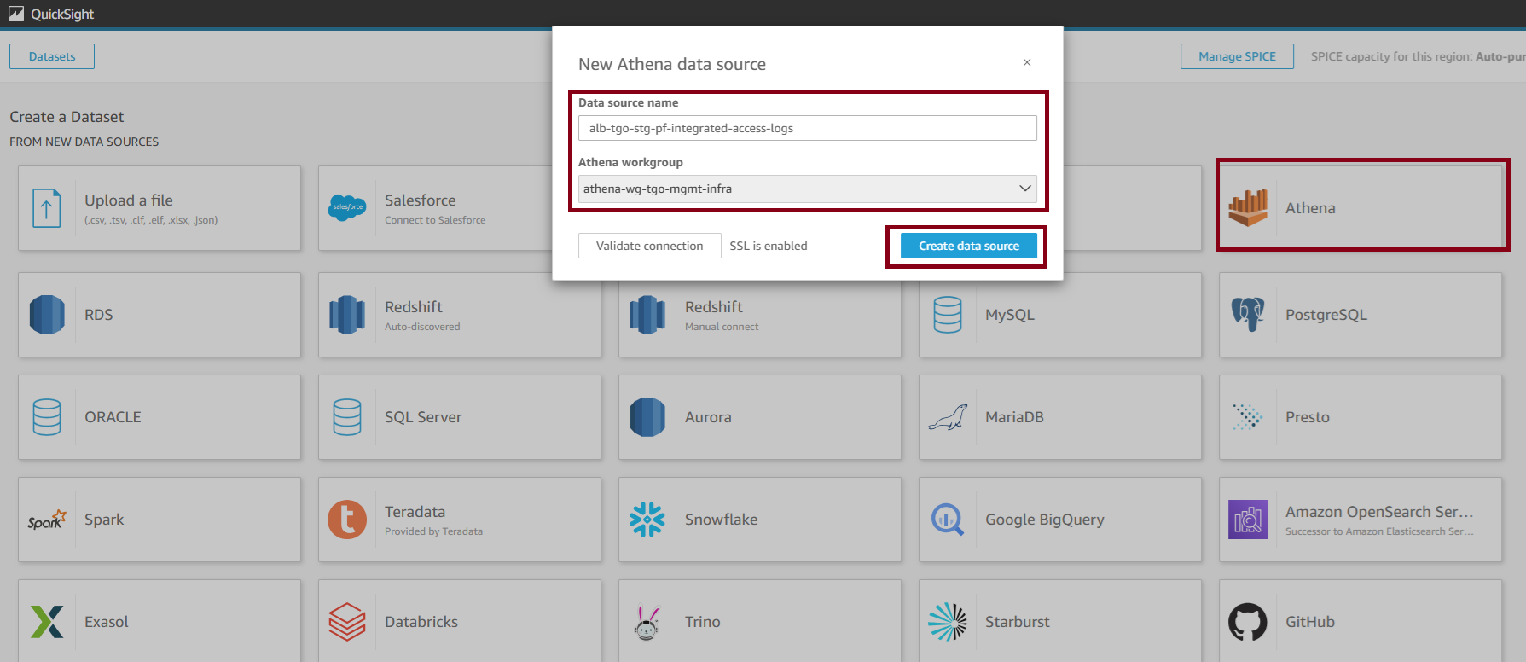Screen dimensions: 1526x662
Task: Open the Datasets button
Action: [x=52, y=56]
